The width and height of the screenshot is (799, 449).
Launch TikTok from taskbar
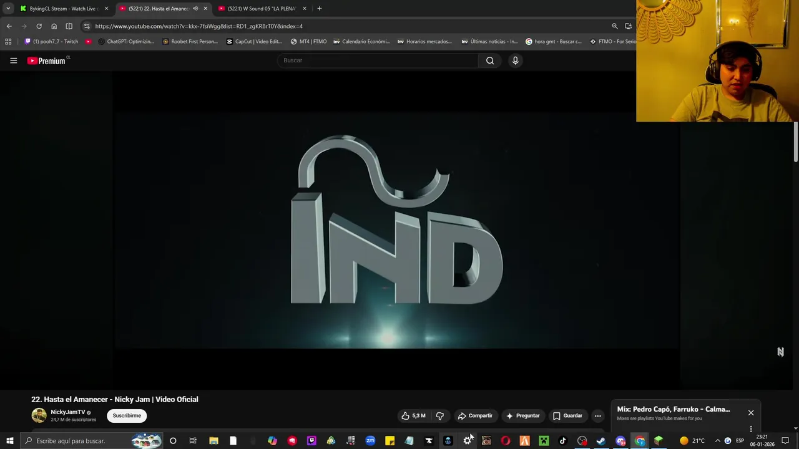coord(562,441)
